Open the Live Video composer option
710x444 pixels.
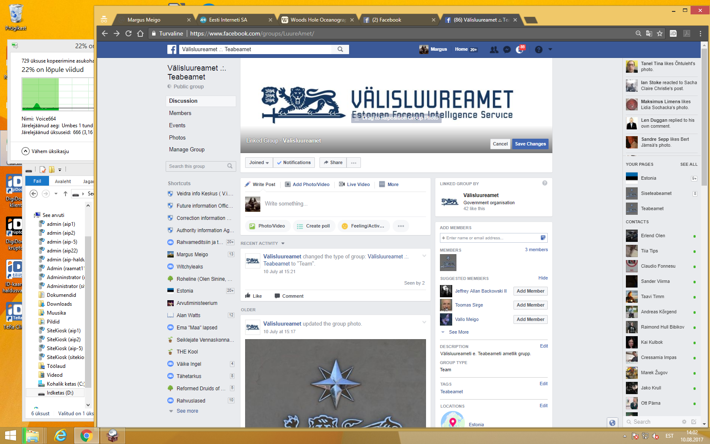[x=354, y=184]
